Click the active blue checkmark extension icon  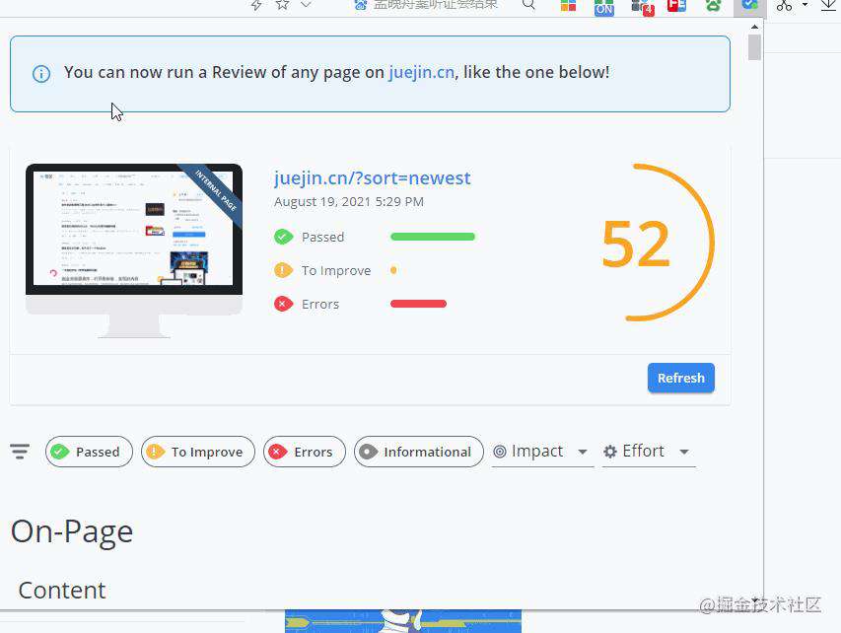pos(749,5)
